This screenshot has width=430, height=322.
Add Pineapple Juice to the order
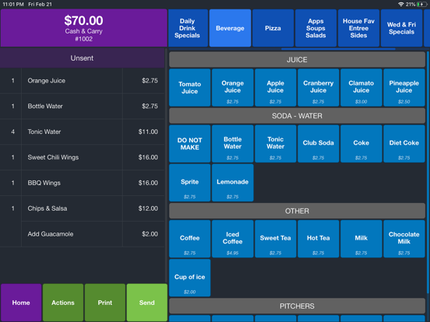click(x=404, y=88)
